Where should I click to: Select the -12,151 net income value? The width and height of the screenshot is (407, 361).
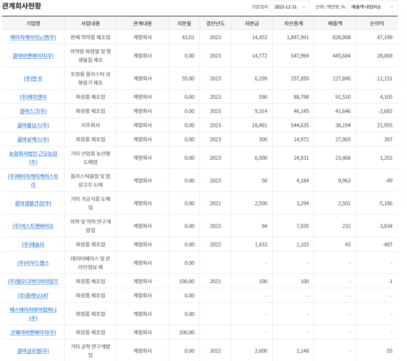tap(384, 79)
